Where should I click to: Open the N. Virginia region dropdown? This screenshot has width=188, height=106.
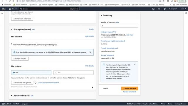point(173,9)
